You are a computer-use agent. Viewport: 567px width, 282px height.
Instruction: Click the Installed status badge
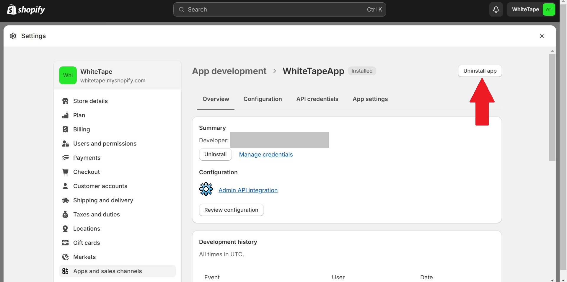(x=362, y=71)
